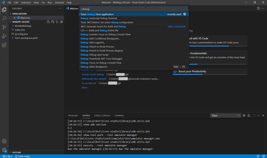This screenshot has height=158, width=267.
Task: Select Debug: Attach to Node Process command
Action: pos(97,47)
